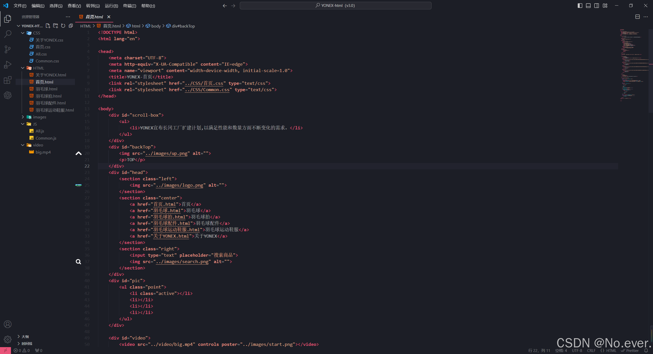Image resolution: width=653 pixels, height=354 pixels.
Task: Toggle the primary side bar visibility
Action: [x=580, y=6]
